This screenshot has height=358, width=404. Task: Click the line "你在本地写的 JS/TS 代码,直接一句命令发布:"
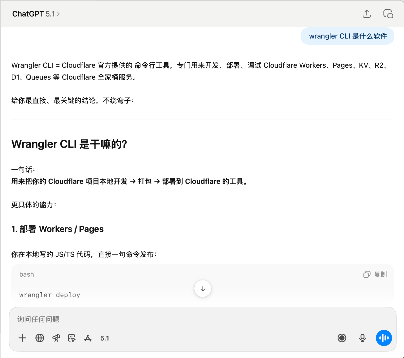click(x=84, y=254)
